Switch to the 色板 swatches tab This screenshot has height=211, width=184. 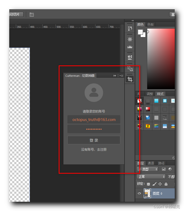(150, 25)
